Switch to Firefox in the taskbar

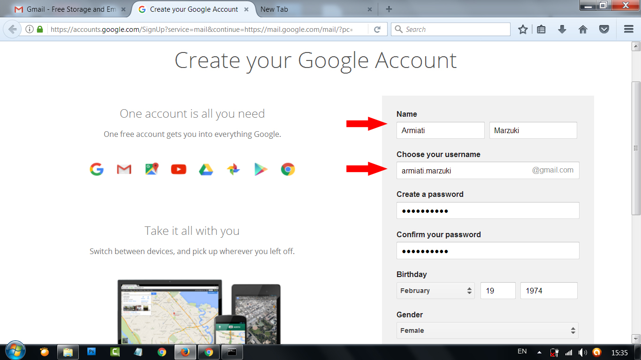185,352
